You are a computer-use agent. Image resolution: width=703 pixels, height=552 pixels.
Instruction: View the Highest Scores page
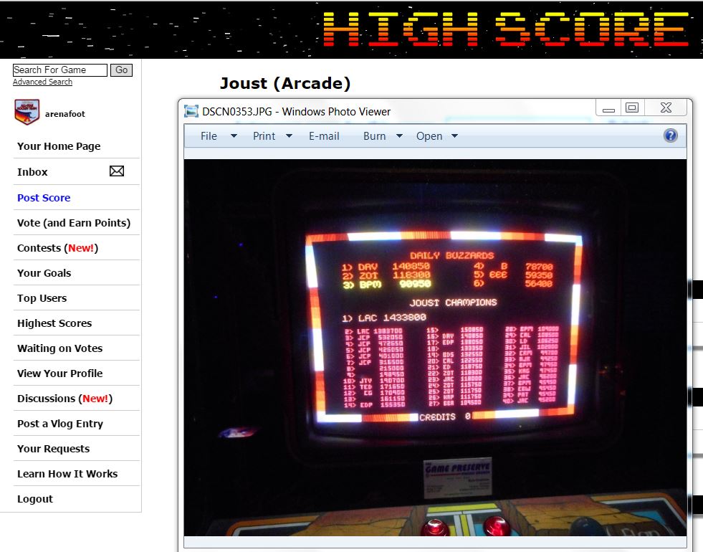coord(54,323)
